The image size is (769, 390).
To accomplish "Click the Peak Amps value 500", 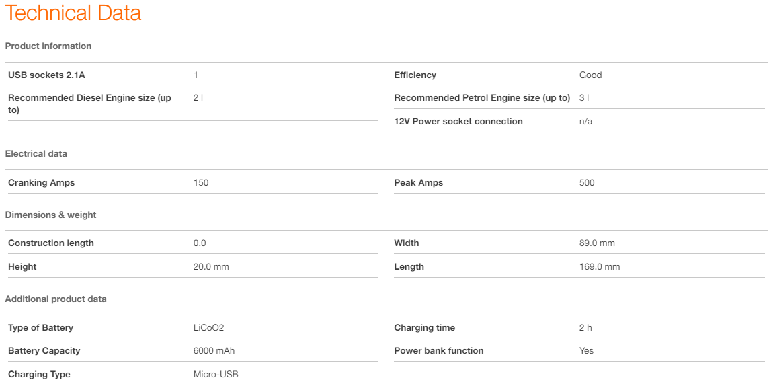I will (587, 183).
